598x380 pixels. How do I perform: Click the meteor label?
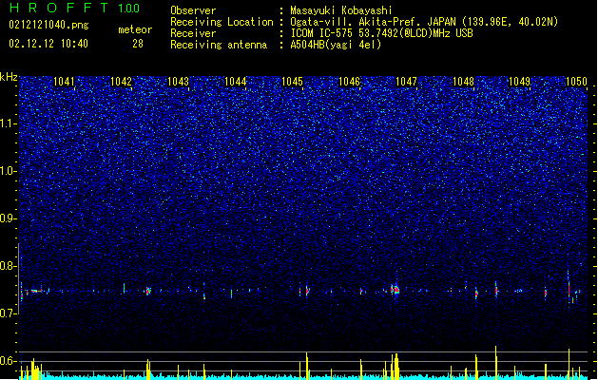(135, 29)
